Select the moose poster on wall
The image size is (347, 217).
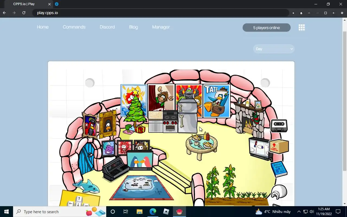[x=161, y=98]
